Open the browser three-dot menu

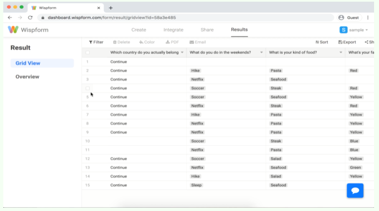pyautogui.click(x=367, y=18)
